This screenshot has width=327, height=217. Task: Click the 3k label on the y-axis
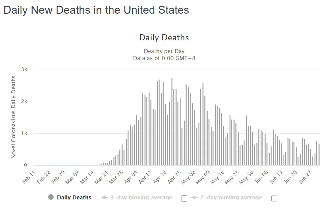click(24, 69)
